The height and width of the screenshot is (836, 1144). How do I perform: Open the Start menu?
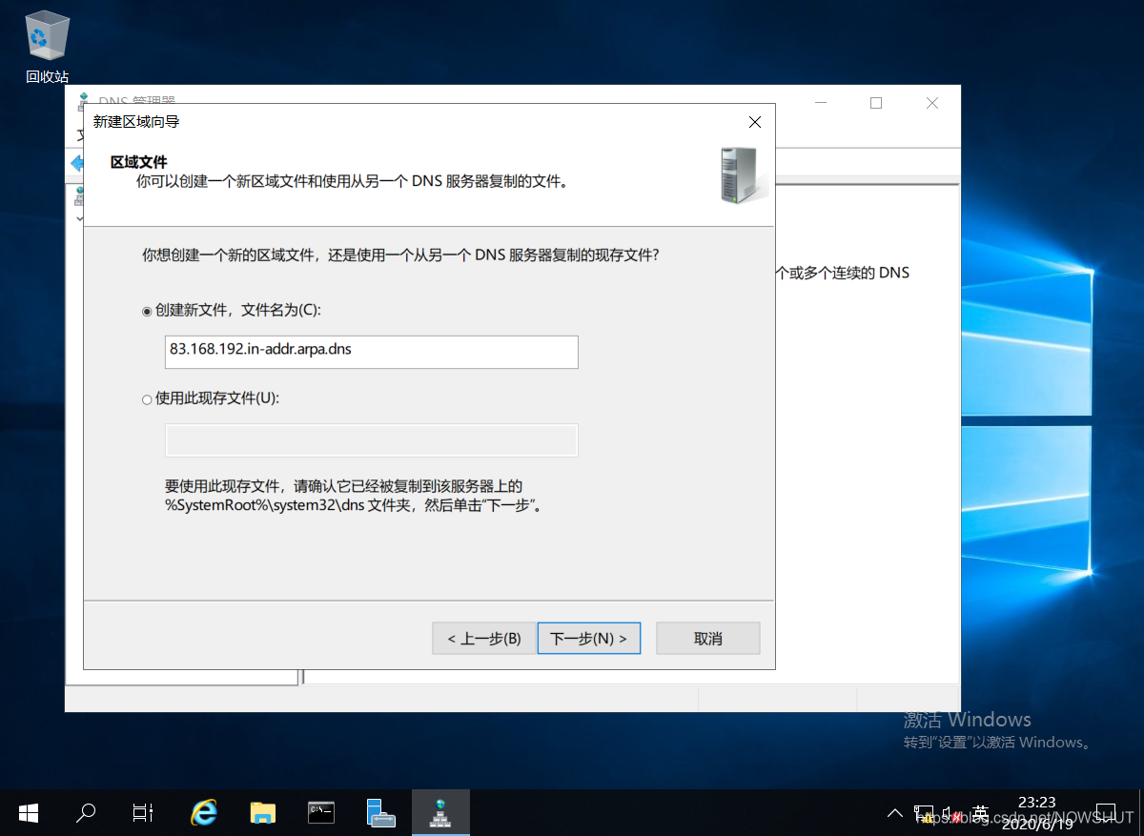pyautogui.click(x=28, y=812)
